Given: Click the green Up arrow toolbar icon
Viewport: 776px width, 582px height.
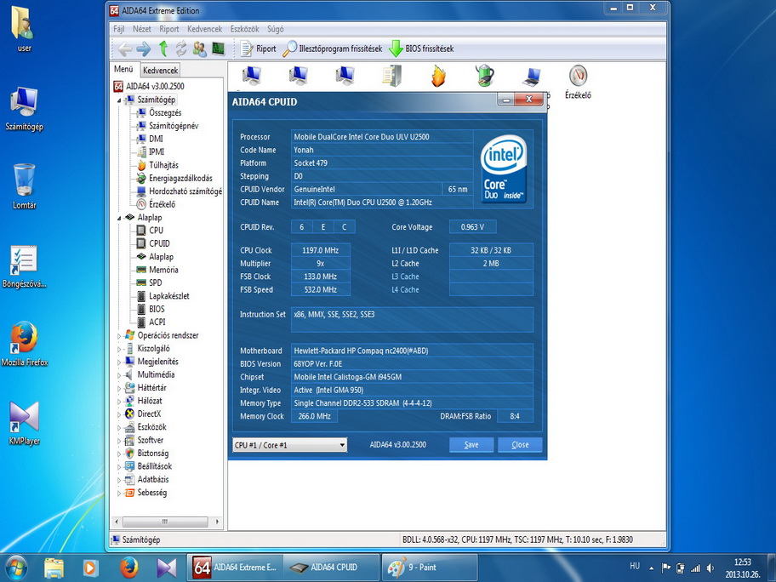Looking at the screenshot, I should pyautogui.click(x=163, y=48).
